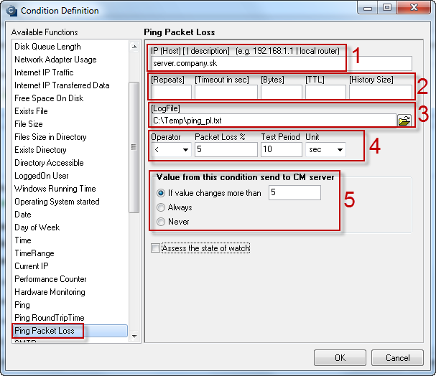Viewport: 436px width, 376px height.
Task: Enable 'Assess the state of watch' checkbox
Action: (x=155, y=248)
